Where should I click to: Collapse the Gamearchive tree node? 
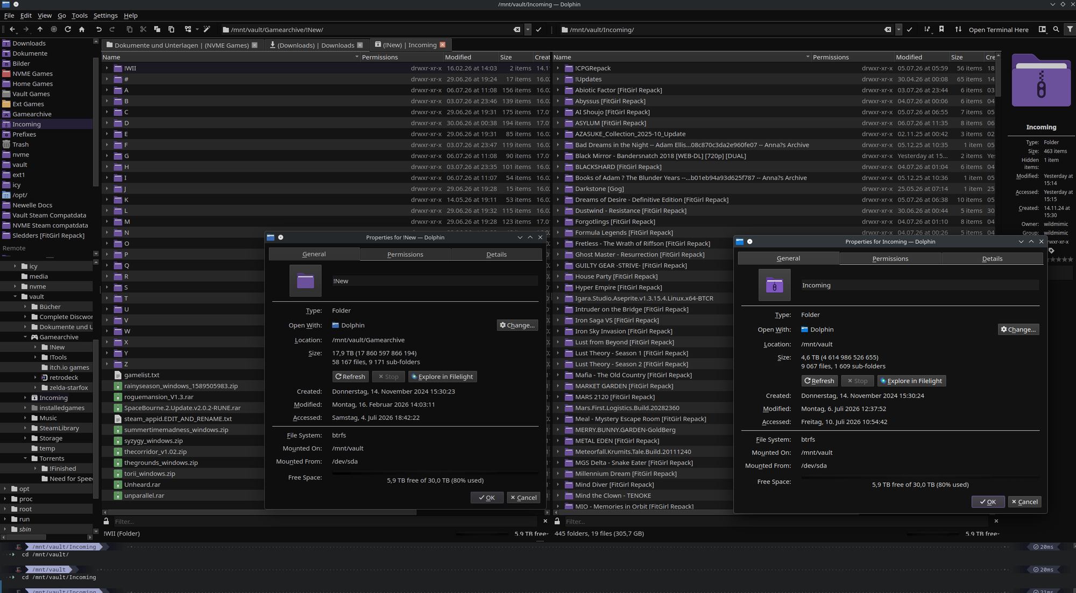coord(25,337)
